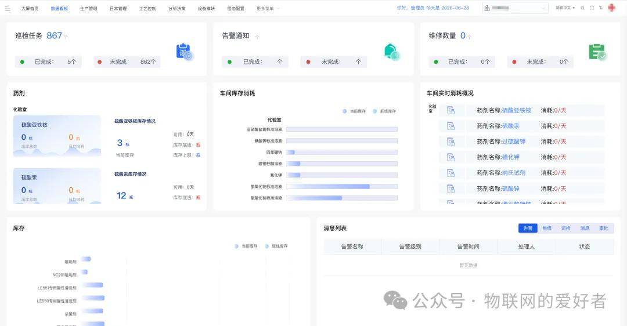627x326 pixels.
Task: Switch to the 巡检 tab in 消息列表
Action: pyautogui.click(x=566, y=228)
